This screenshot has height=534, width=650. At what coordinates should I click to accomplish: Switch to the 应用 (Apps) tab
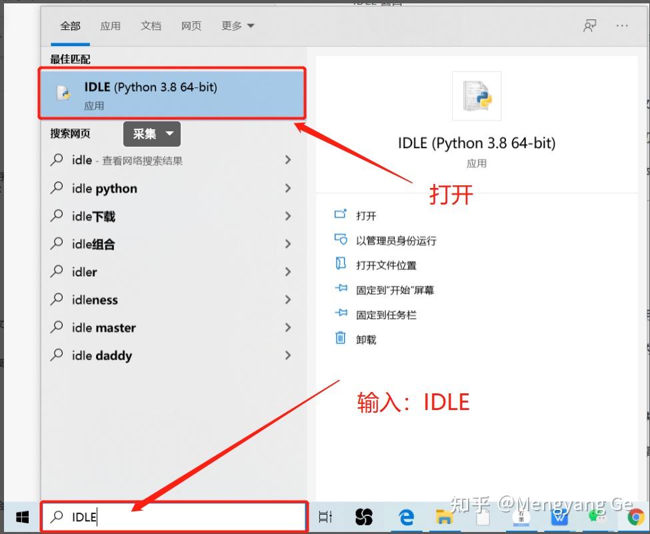[x=111, y=26]
